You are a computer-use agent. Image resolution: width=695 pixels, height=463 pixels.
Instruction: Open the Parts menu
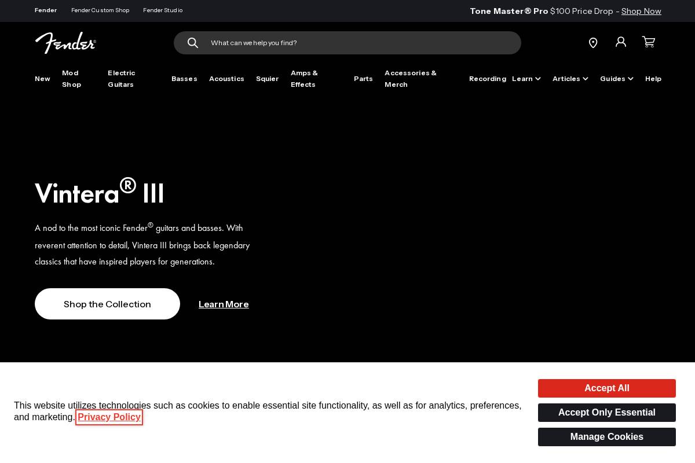click(x=363, y=79)
